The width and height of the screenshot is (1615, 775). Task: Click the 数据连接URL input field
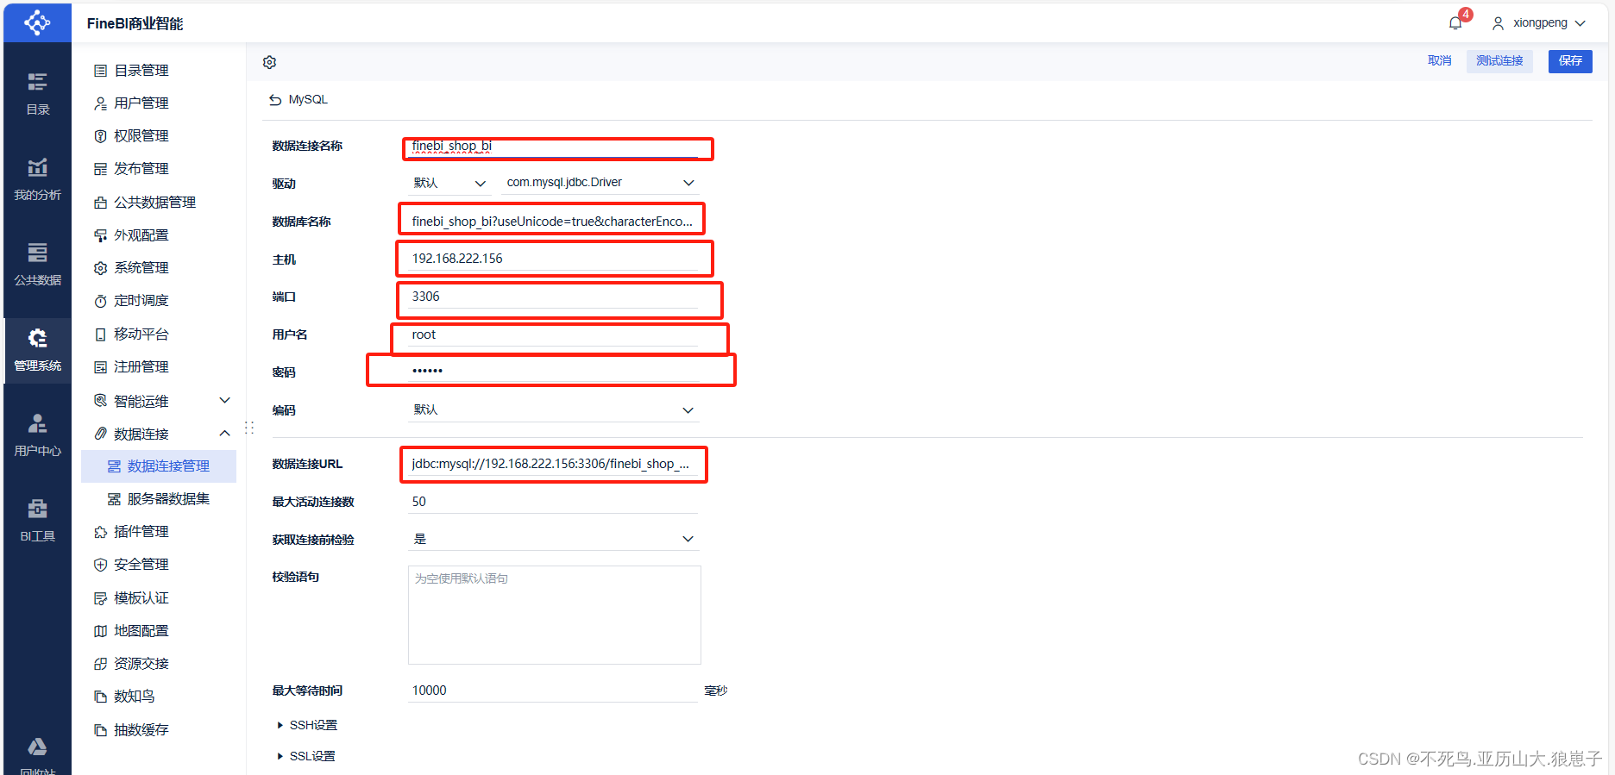pos(553,464)
